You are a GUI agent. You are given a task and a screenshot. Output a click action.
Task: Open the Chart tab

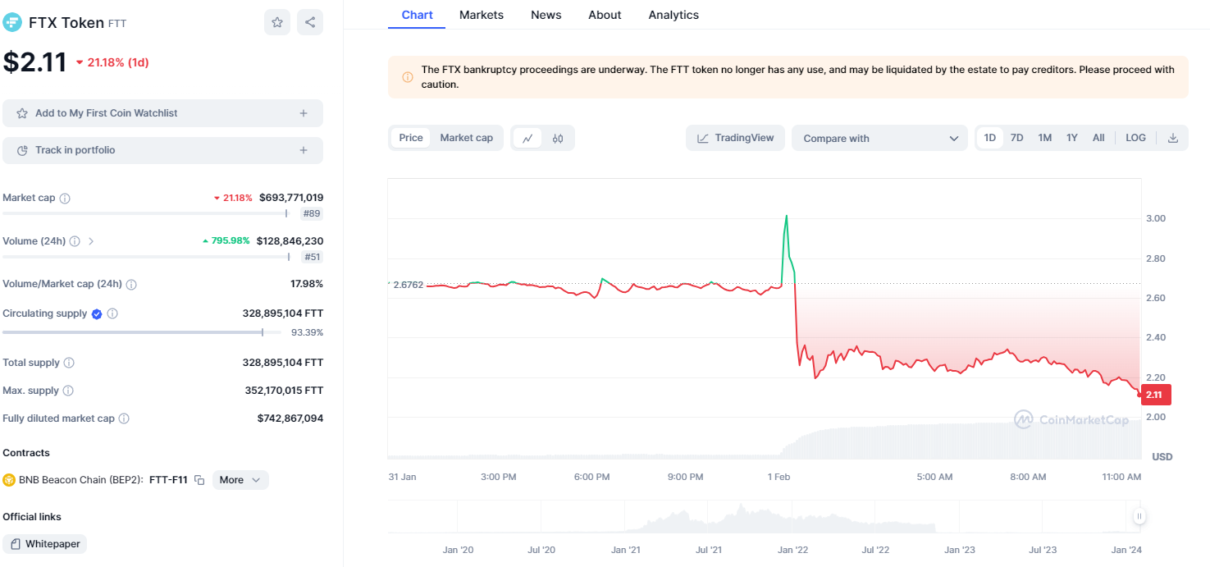coord(417,15)
